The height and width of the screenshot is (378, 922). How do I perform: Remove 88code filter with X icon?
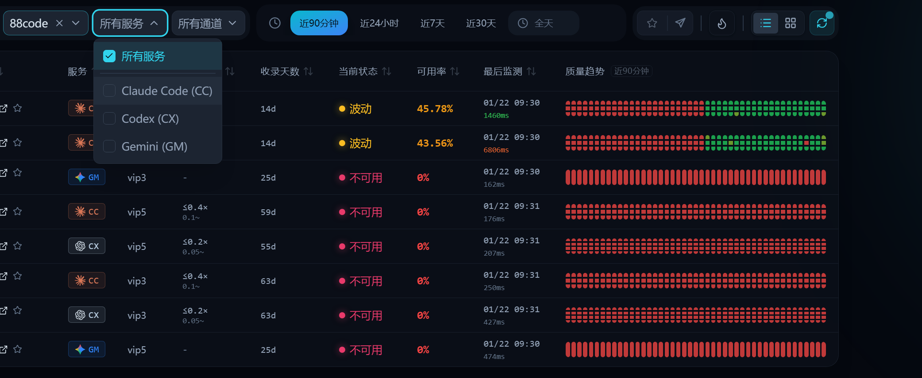click(x=59, y=23)
